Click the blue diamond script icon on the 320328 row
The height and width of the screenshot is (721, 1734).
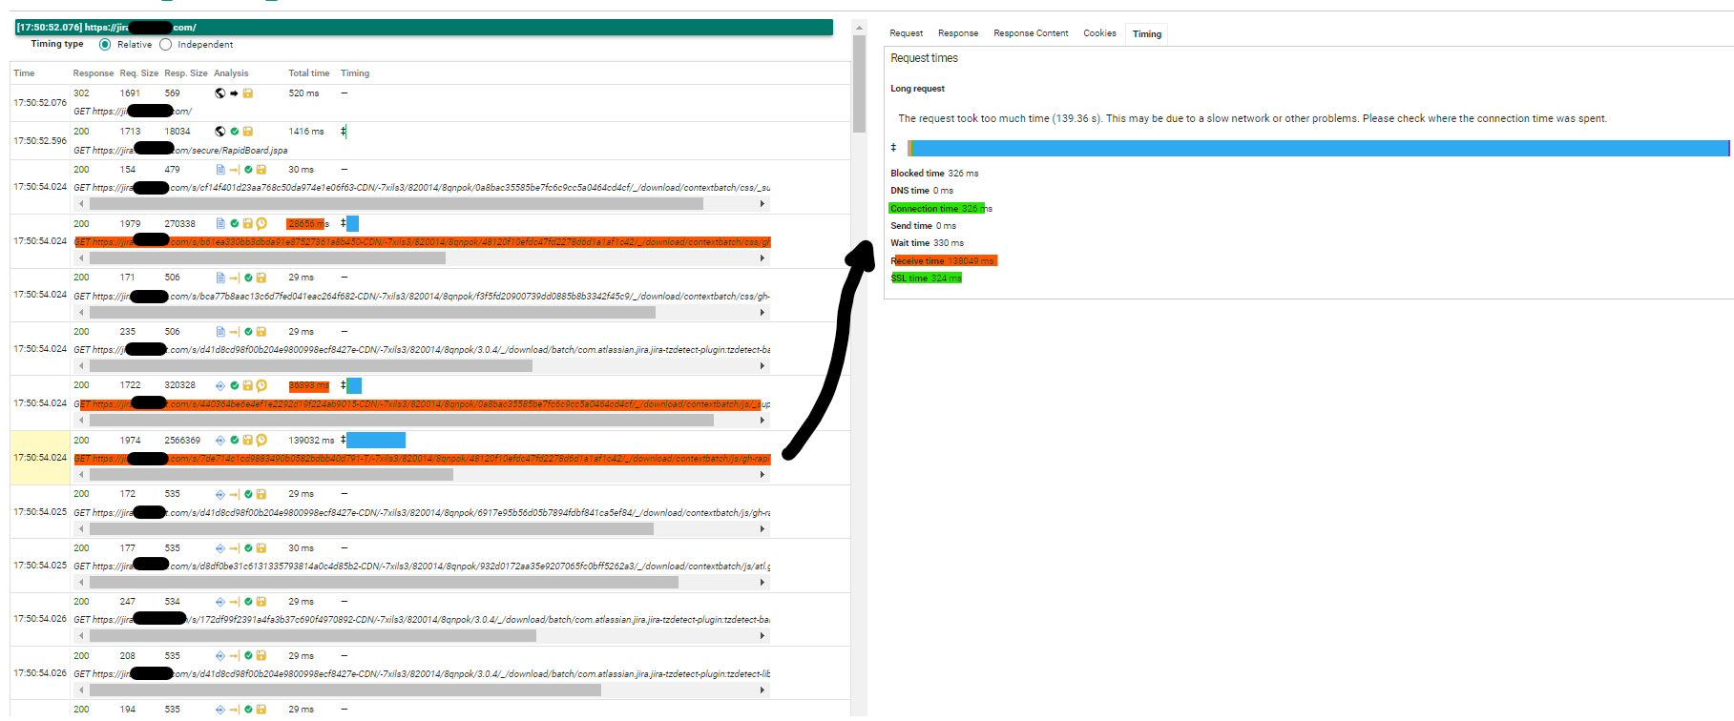(220, 386)
